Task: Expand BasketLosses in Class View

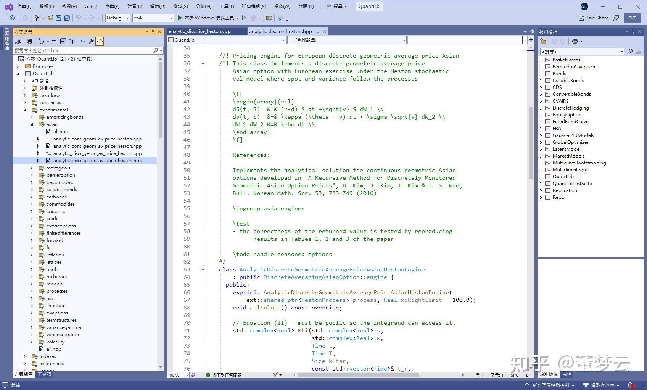Action: pos(541,60)
